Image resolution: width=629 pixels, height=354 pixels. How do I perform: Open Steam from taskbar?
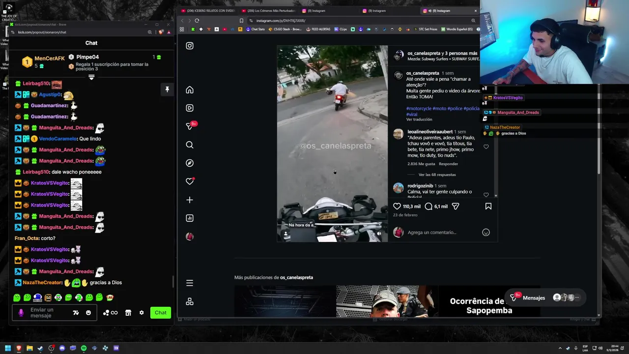coord(40,348)
